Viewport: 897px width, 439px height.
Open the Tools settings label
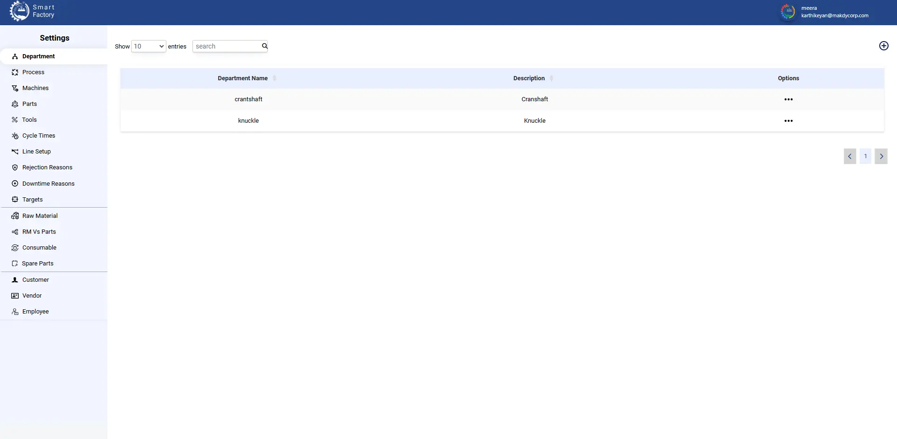tap(29, 120)
